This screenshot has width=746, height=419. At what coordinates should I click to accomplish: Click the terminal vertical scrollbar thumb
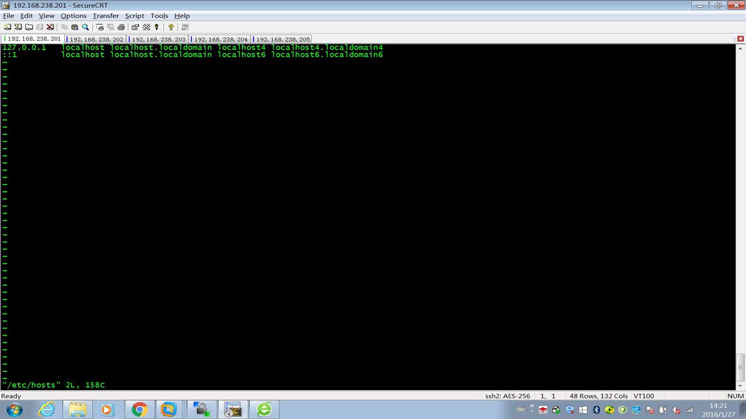click(x=741, y=367)
